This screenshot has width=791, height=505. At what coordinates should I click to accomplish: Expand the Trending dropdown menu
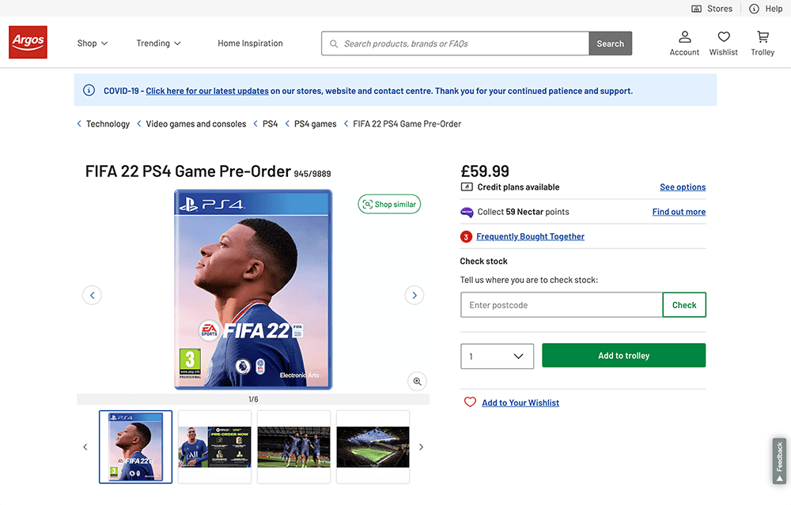click(x=158, y=43)
